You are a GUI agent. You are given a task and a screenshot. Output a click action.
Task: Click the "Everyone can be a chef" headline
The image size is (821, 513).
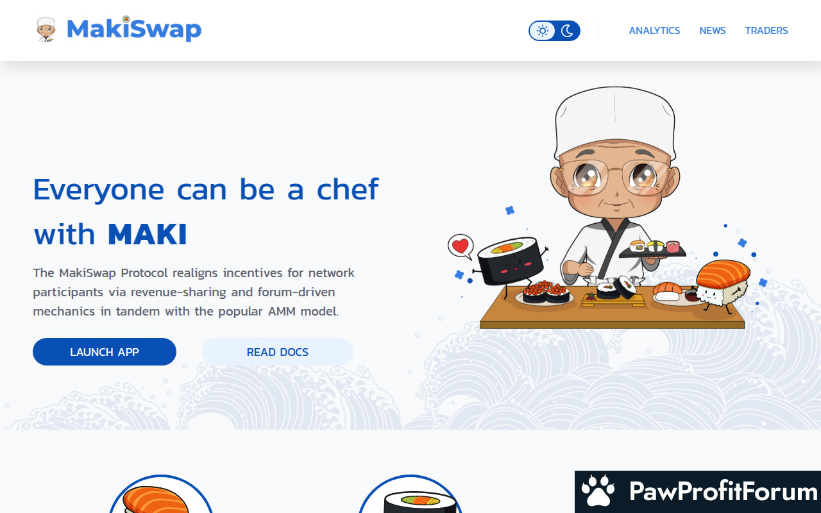coord(206,189)
